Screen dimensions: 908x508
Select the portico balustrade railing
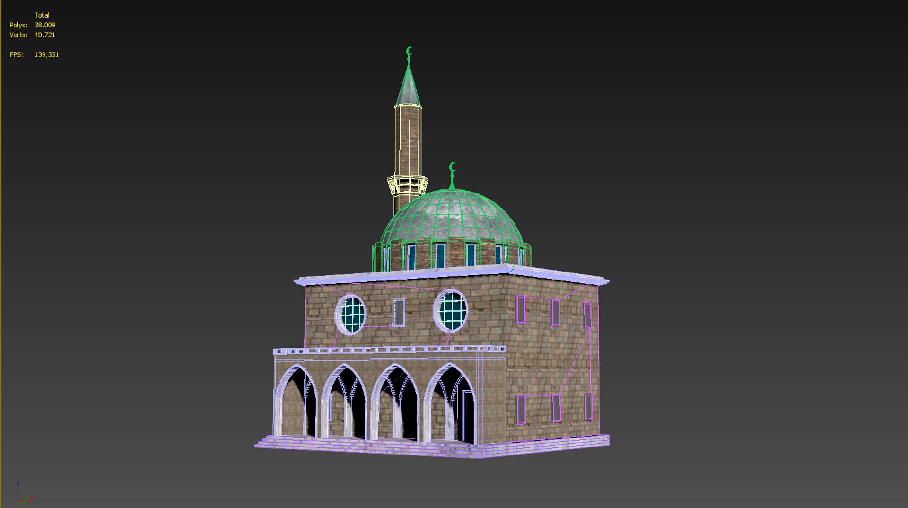(x=390, y=350)
